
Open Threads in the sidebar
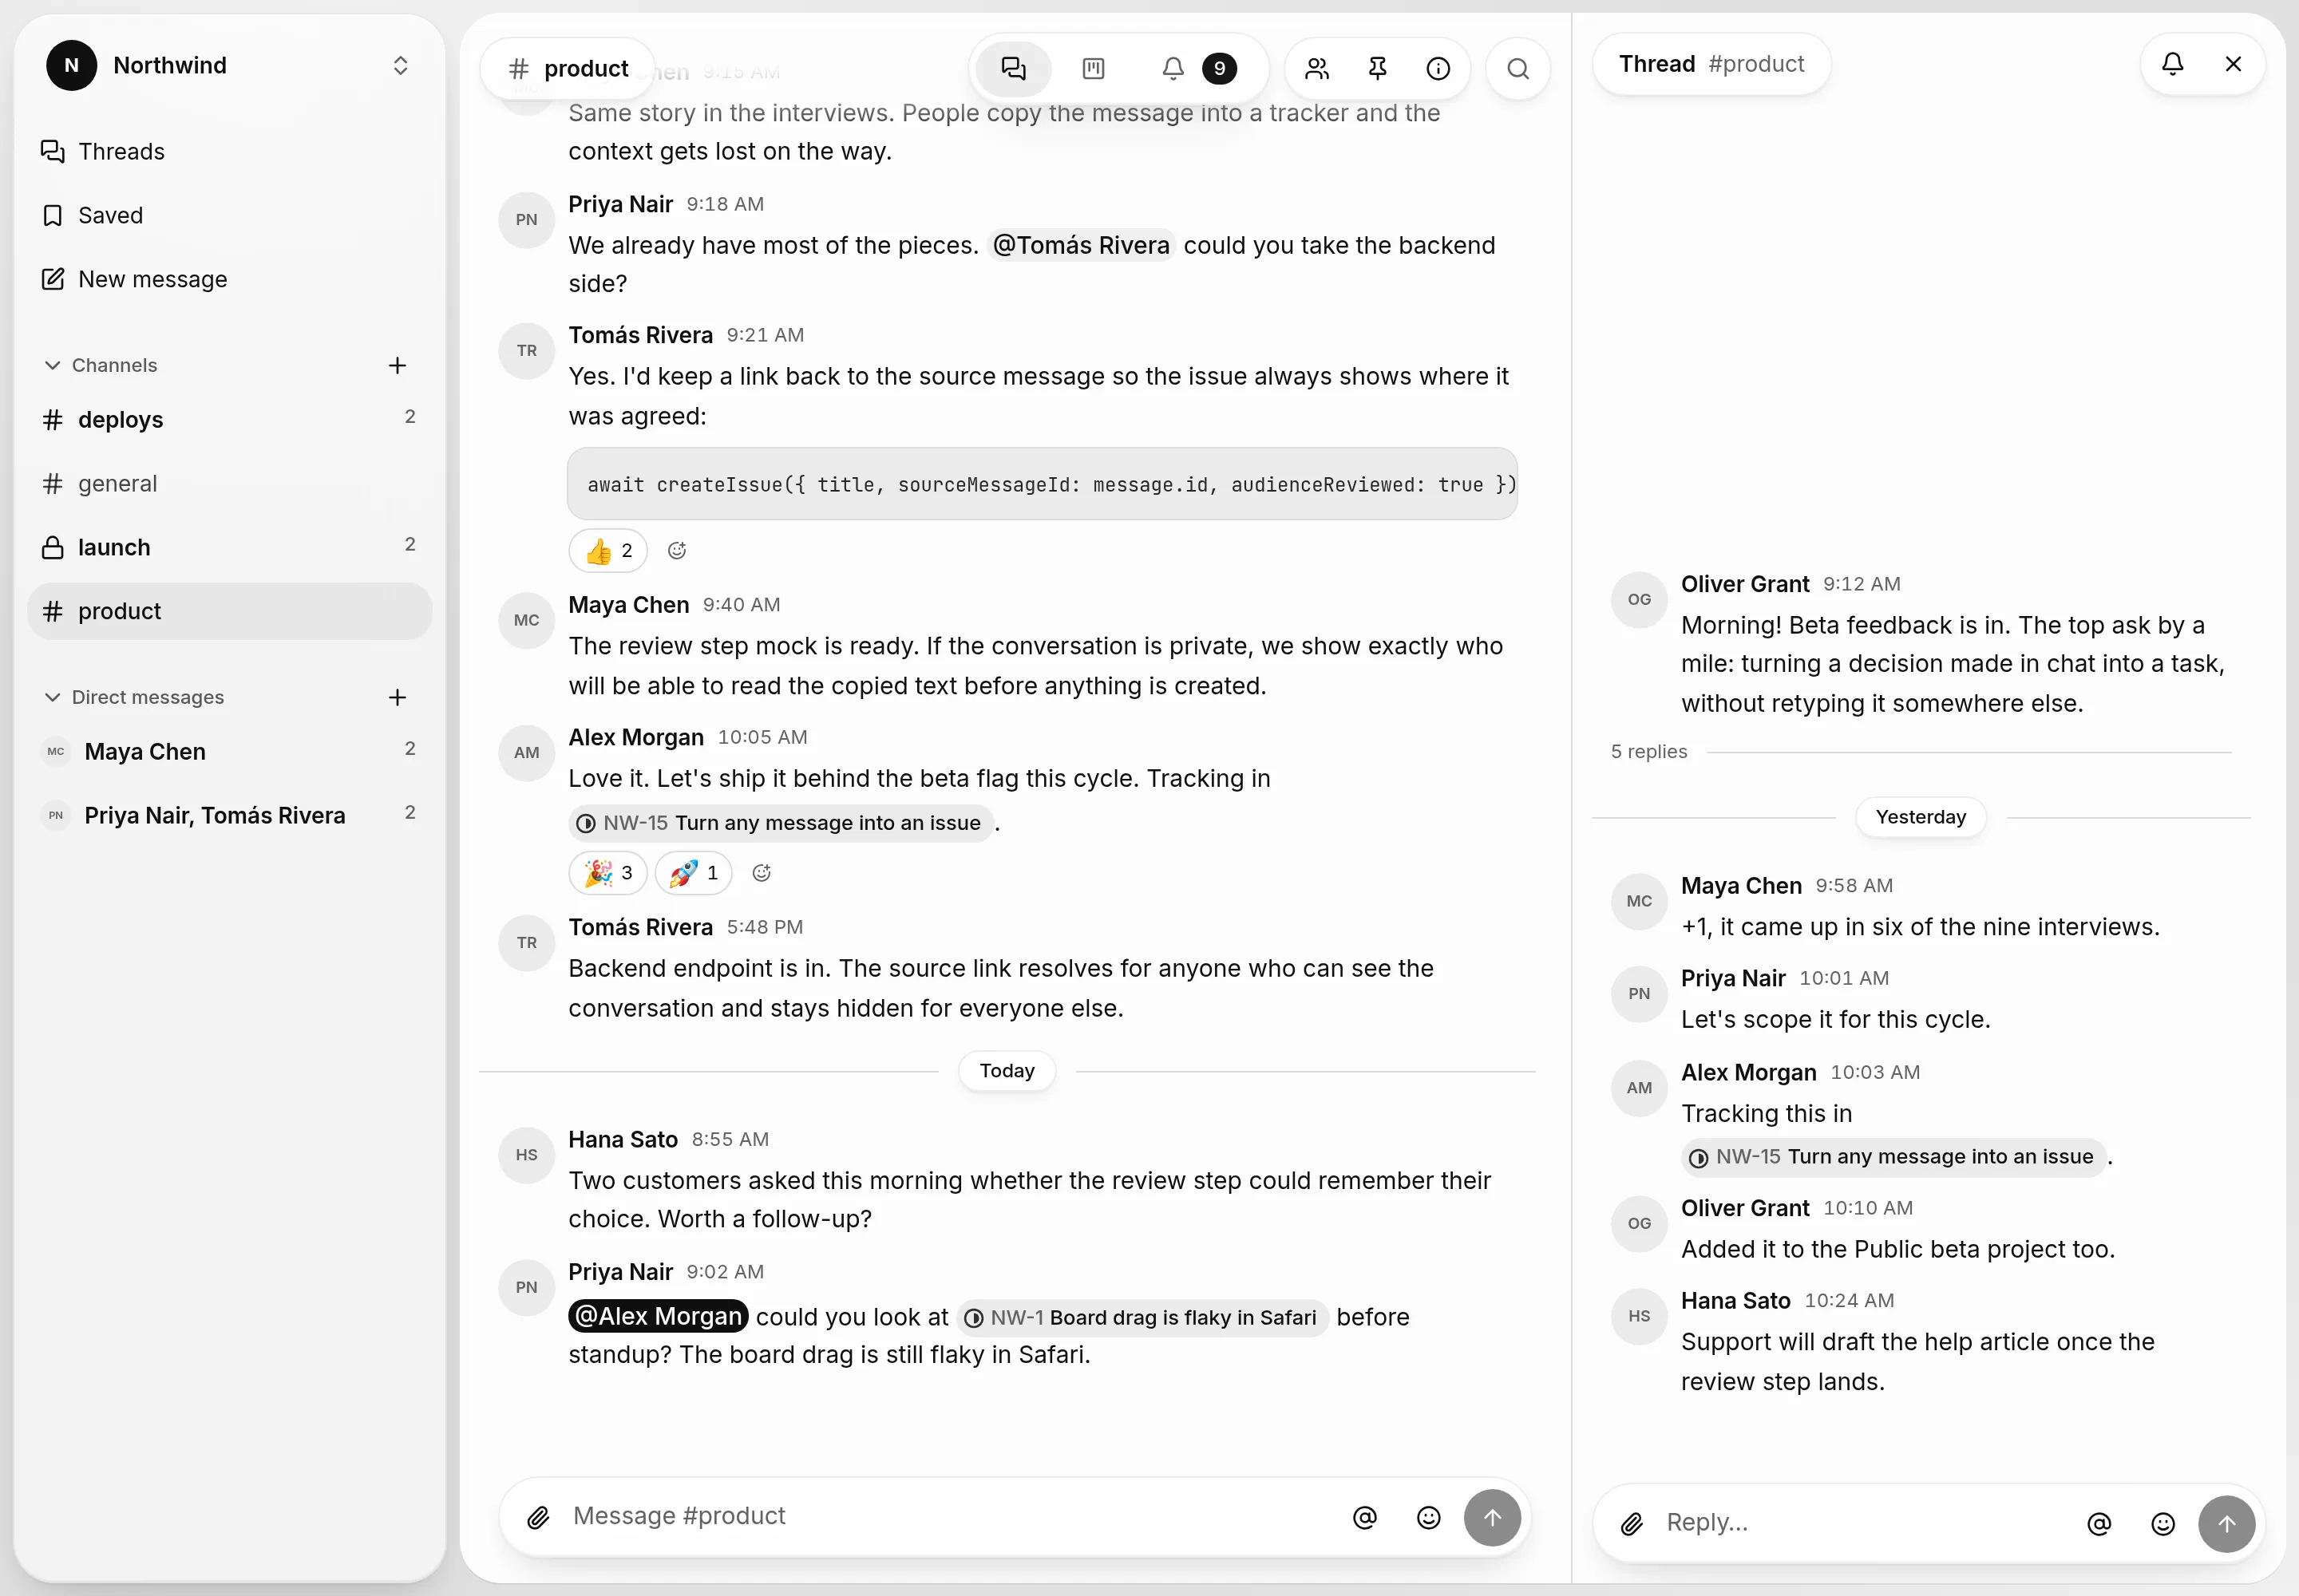(229, 151)
